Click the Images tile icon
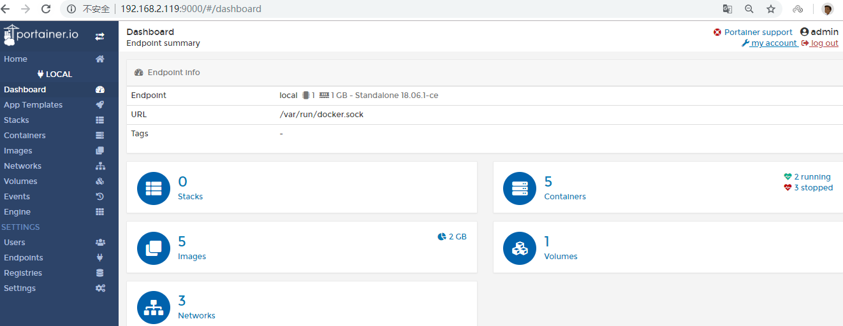The height and width of the screenshot is (326, 843). 154,248
